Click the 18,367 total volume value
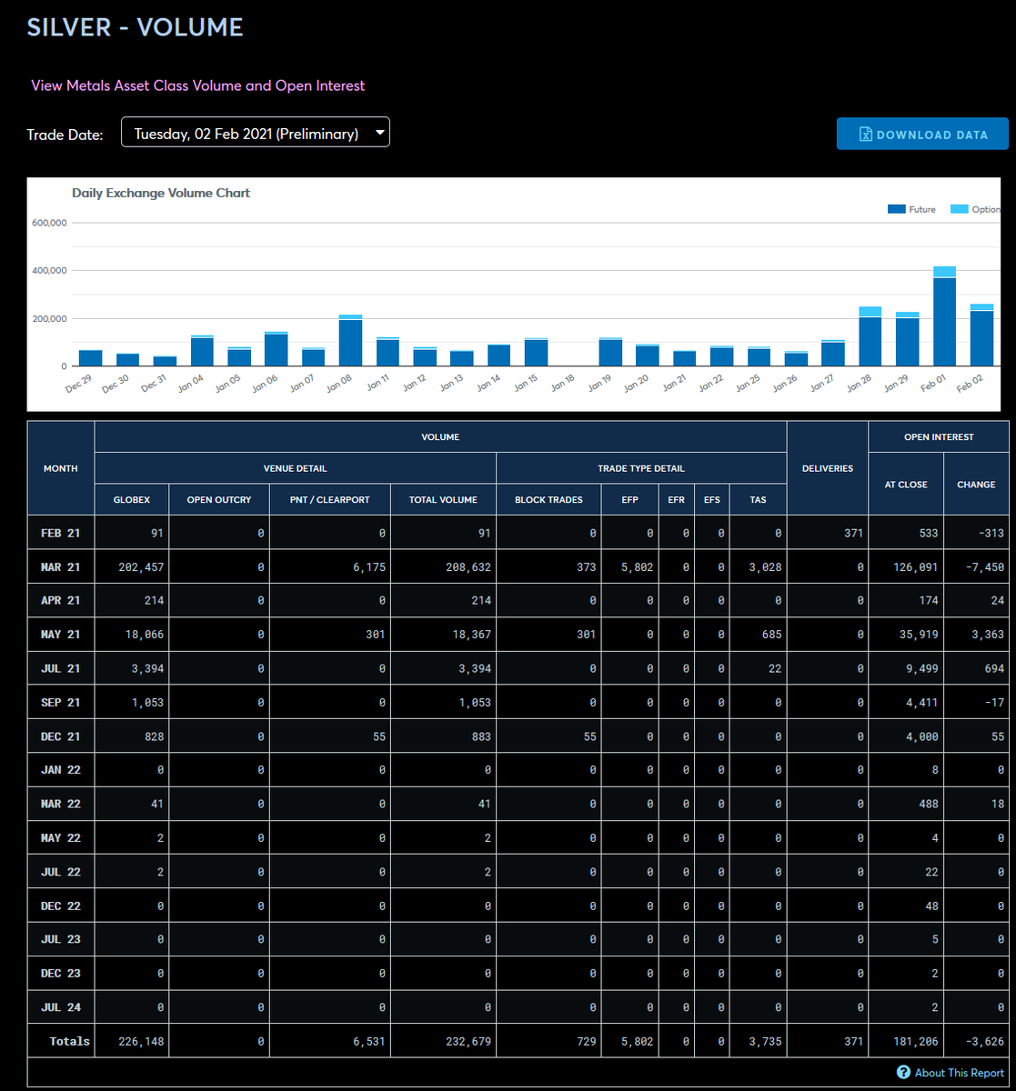Screen dimensions: 1016x1091 471,635
